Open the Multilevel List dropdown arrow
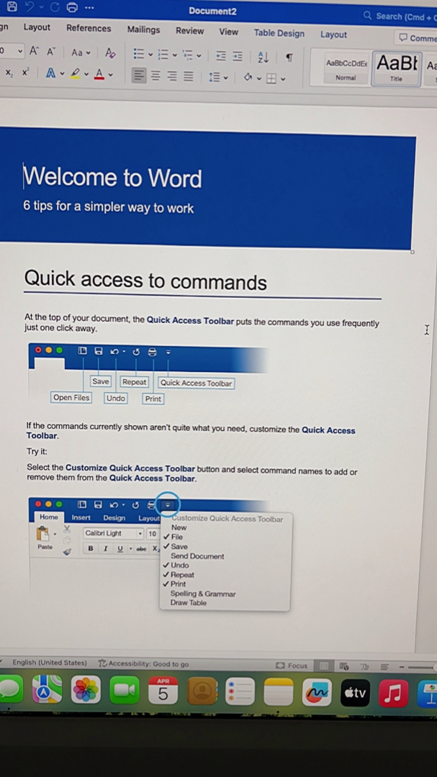This screenshot has width=437, height=777. 199,55
